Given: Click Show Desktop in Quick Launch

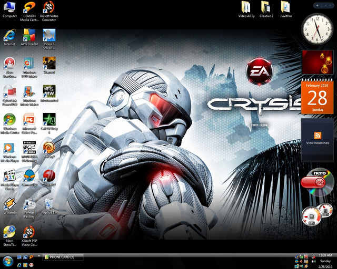Looking at the screenshot, I should point(19,257).
